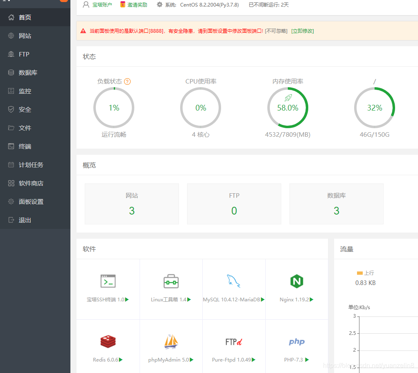Viewport: 418px width, 373px height.
Task: Click the globe icon beside 网站
Action: (x=11, y=36)
